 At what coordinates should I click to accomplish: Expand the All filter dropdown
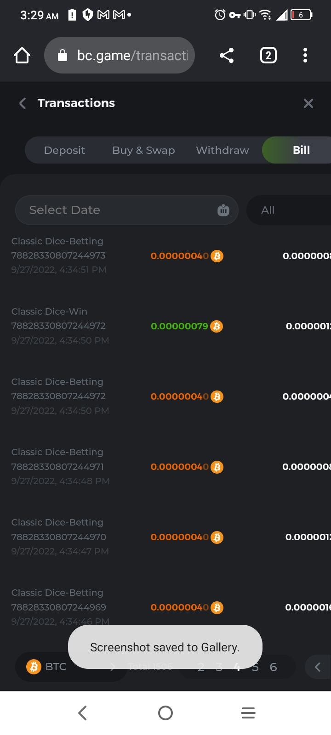coord(290,210)
